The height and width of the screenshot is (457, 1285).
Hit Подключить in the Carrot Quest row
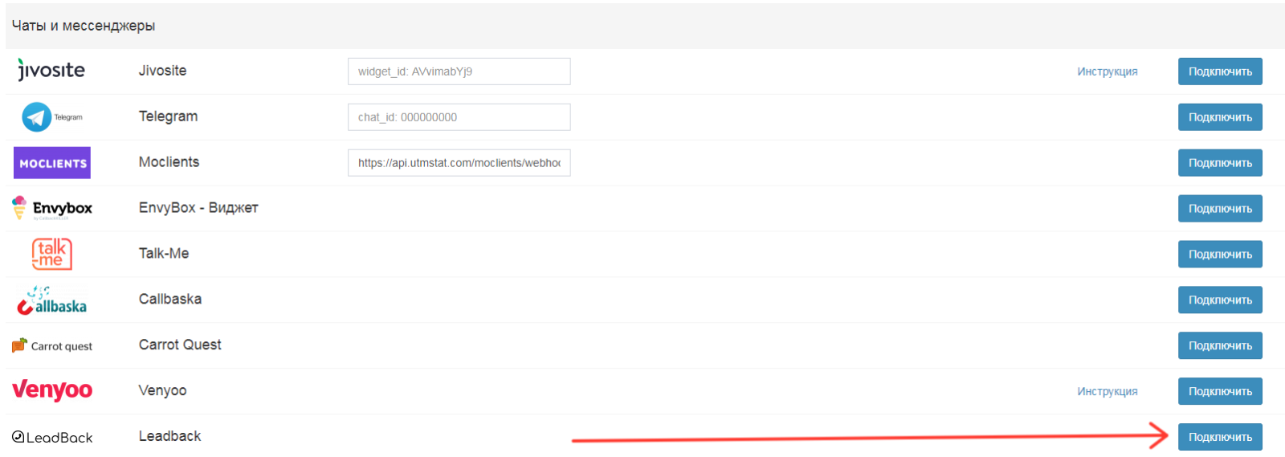click(1219, 346)
